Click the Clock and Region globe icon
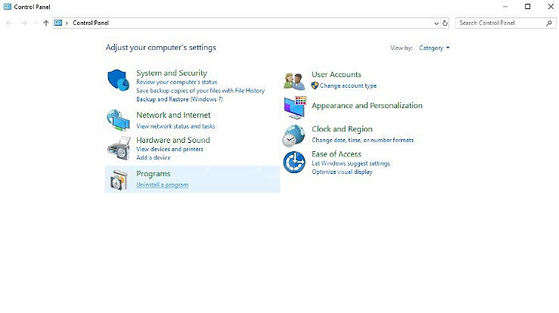Screen dimensions: 559x313 [293, 135]
